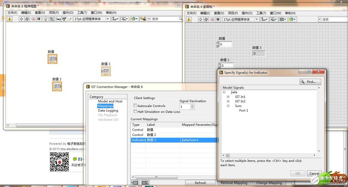
Task: Click the Refresh button
Action: [200, 183]
